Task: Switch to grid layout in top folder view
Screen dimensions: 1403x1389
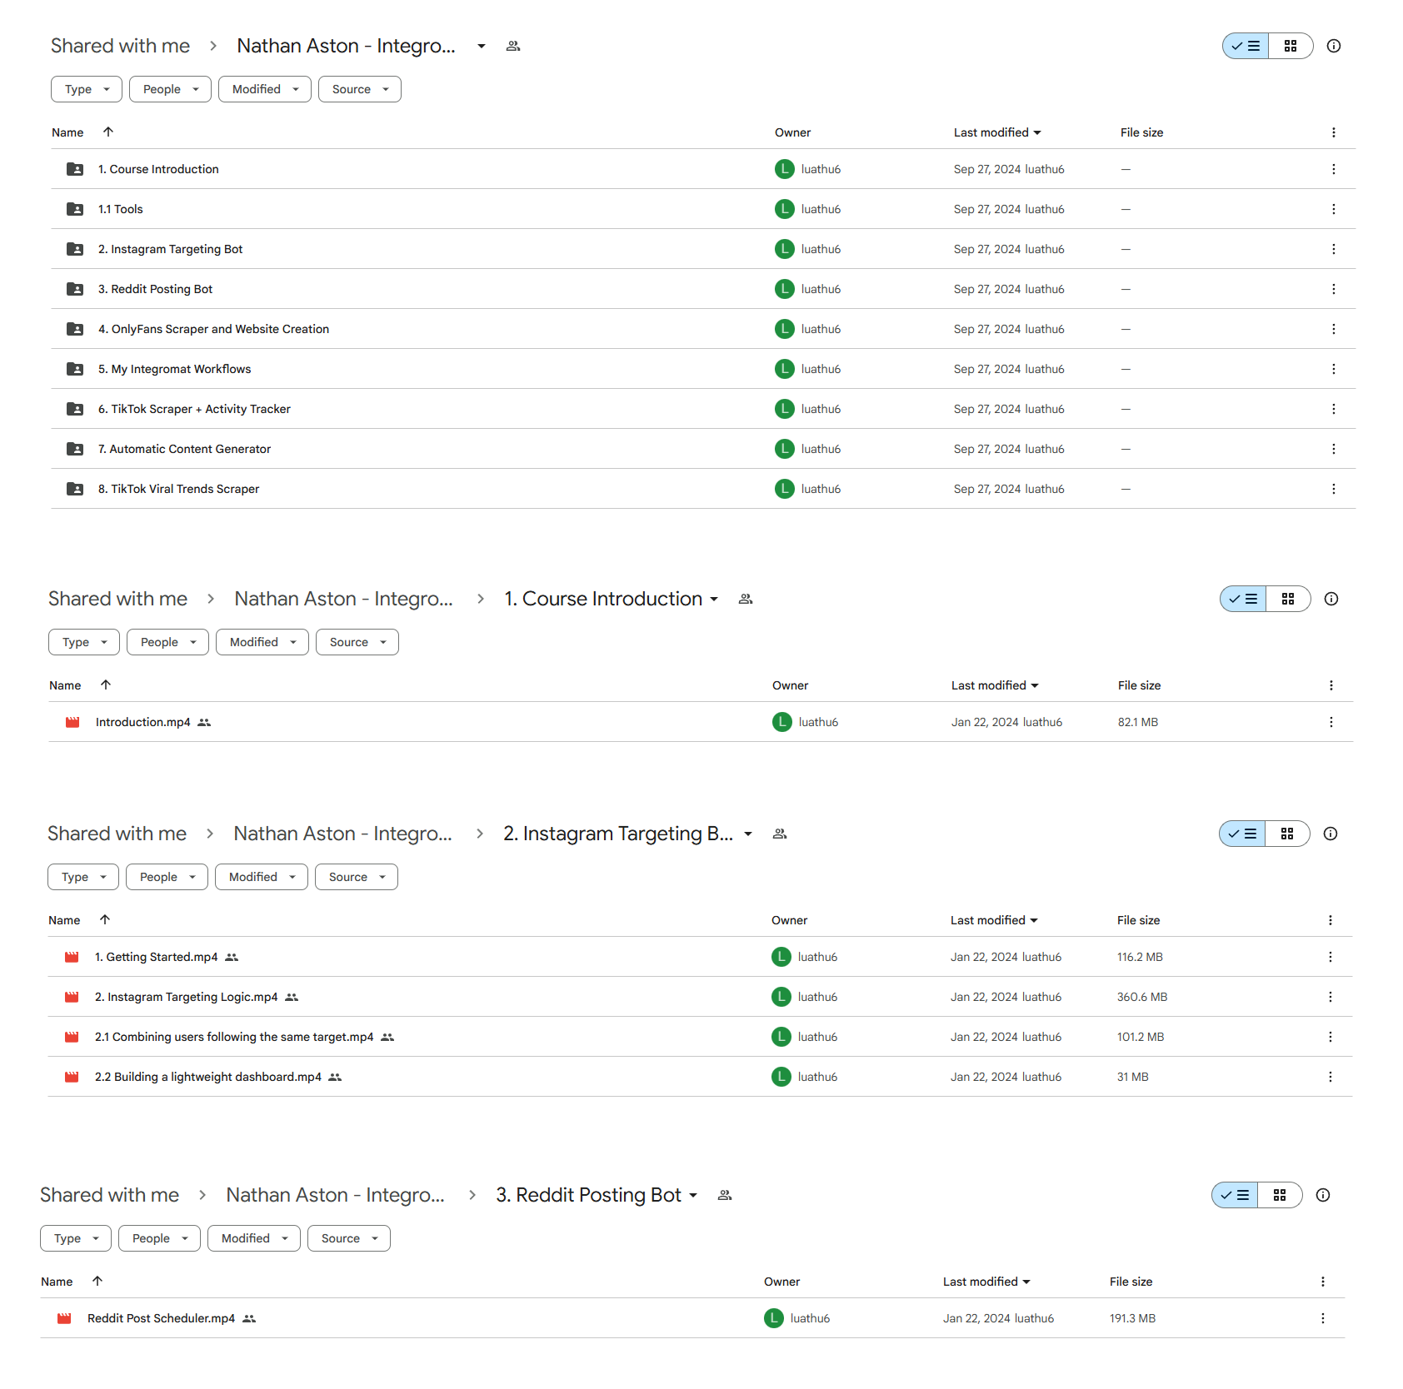Action: pyautogui.click(x=1291, y=46)
